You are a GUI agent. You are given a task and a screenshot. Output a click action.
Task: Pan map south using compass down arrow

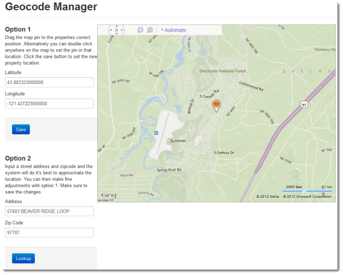pyautogui.click(x=117, y=34)
